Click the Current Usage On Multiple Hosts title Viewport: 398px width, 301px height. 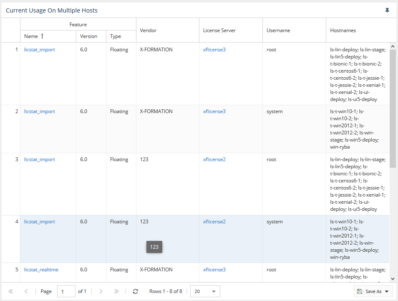coord(52,10)
